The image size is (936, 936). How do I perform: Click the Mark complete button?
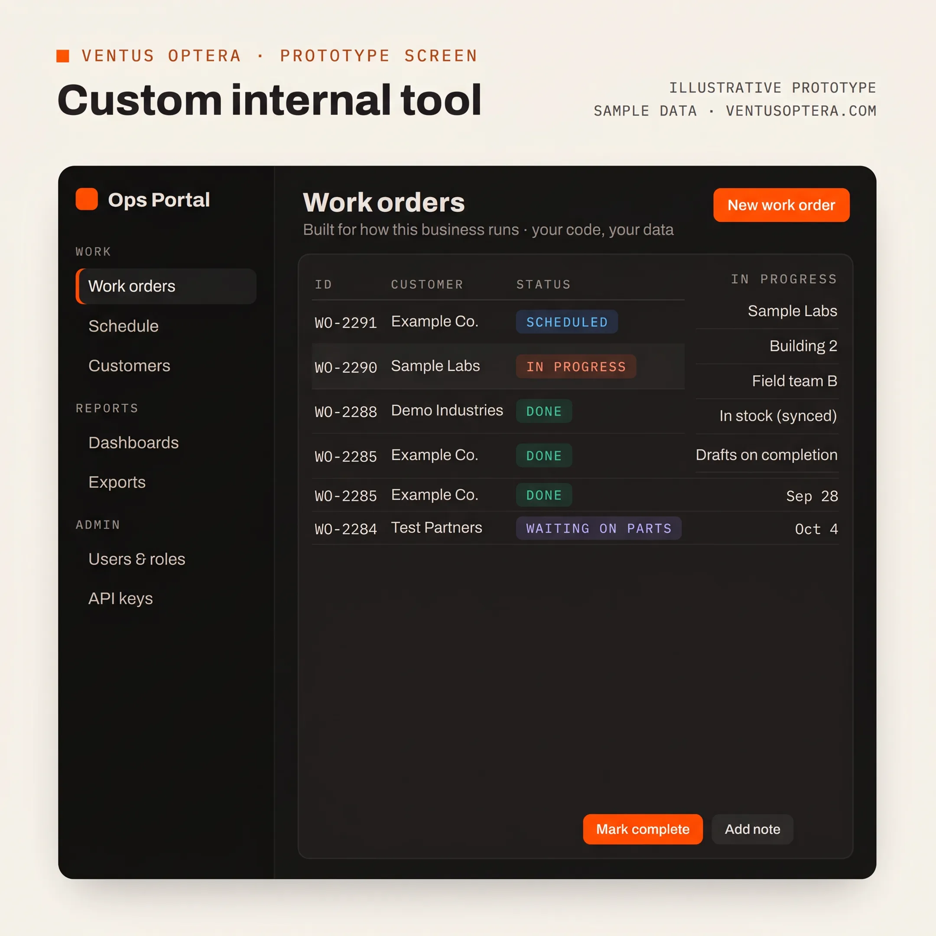(643, 829)
